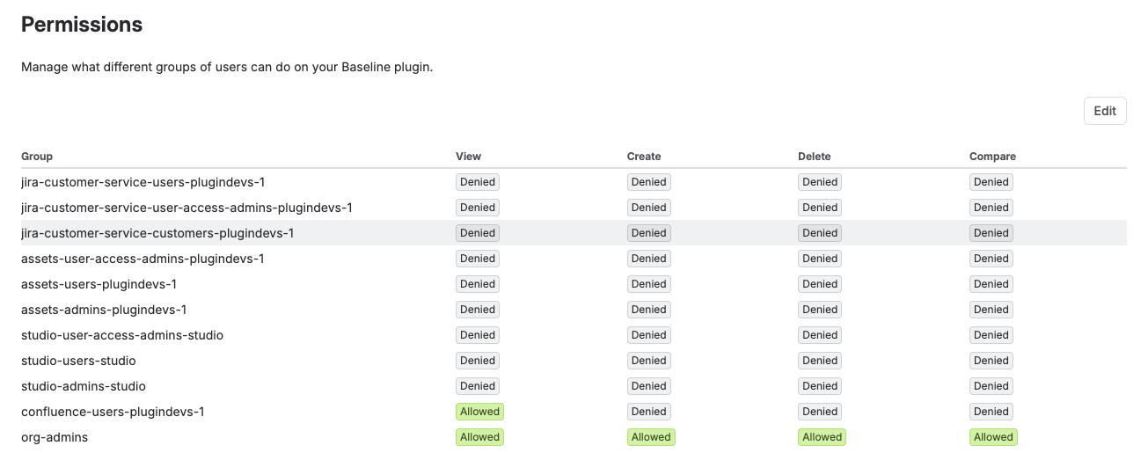The width and height of the screenshot is (1148, 453).
Task: Click jira-customer-service-user-access-admins-plugindevs-1 group name
Action: pyautogui.click(x=186, y=208)
